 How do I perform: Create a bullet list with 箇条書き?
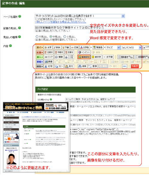coord(125,57)
